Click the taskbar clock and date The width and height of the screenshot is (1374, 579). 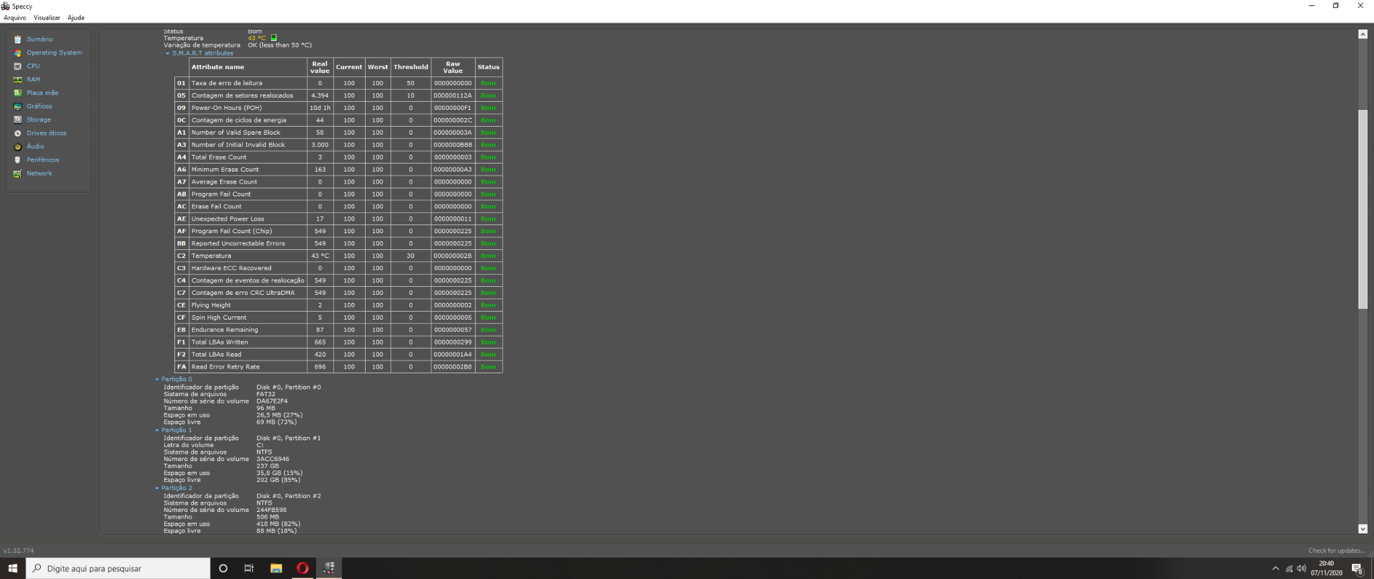point(1326,568)
